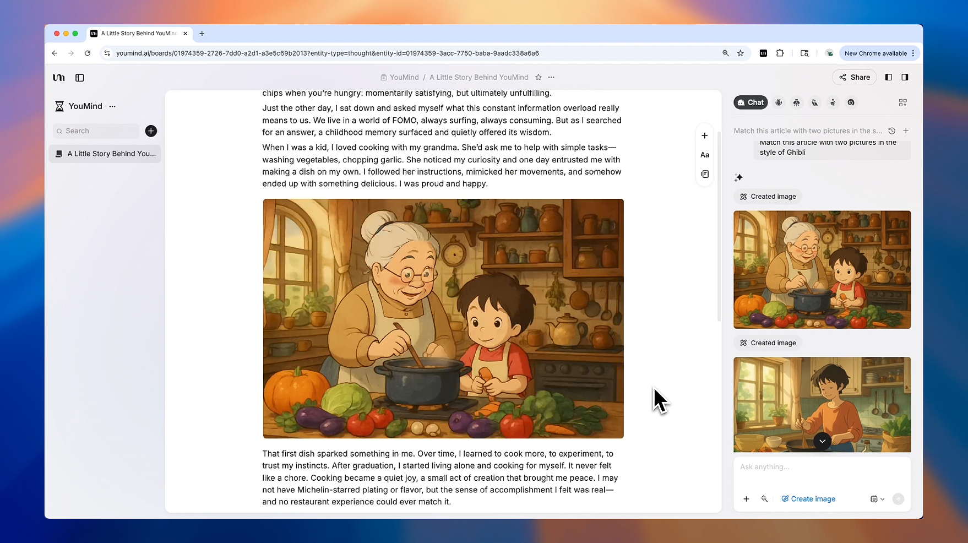Image resolution: width=968 pixels, height=543 pixels.
Task: Open the more options menu next to YouMind
Action: [112, 106]
